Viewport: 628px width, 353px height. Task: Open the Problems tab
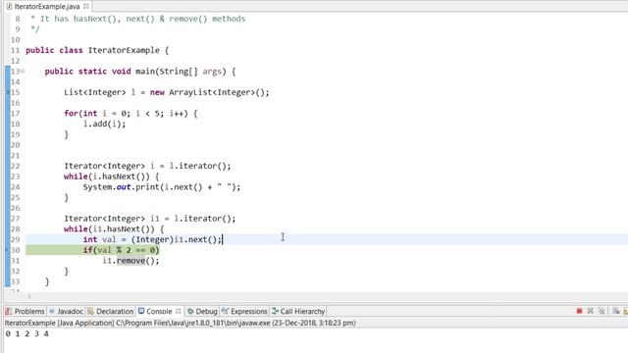(x=25, y=311)
